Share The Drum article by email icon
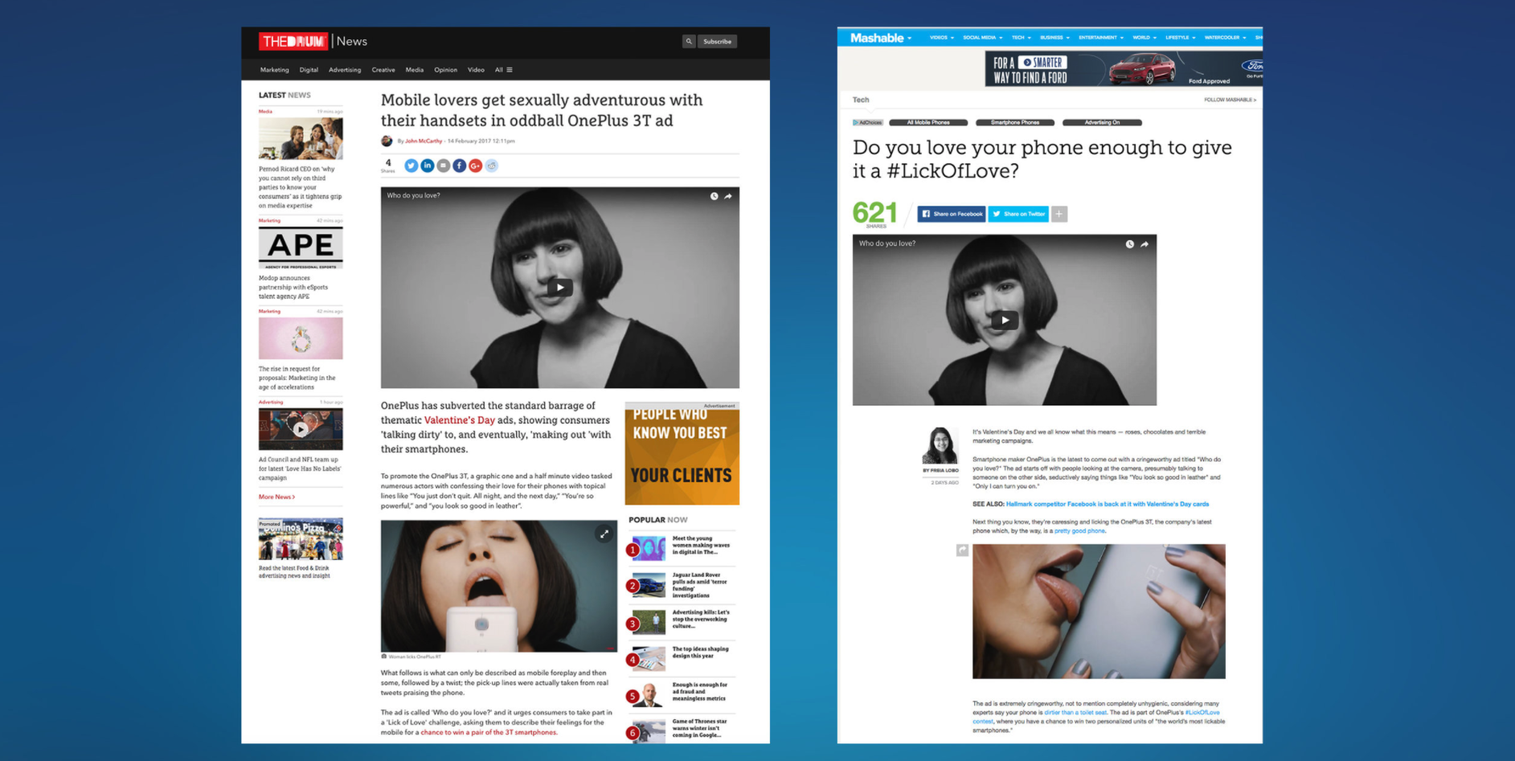 [x=443, y=166]
